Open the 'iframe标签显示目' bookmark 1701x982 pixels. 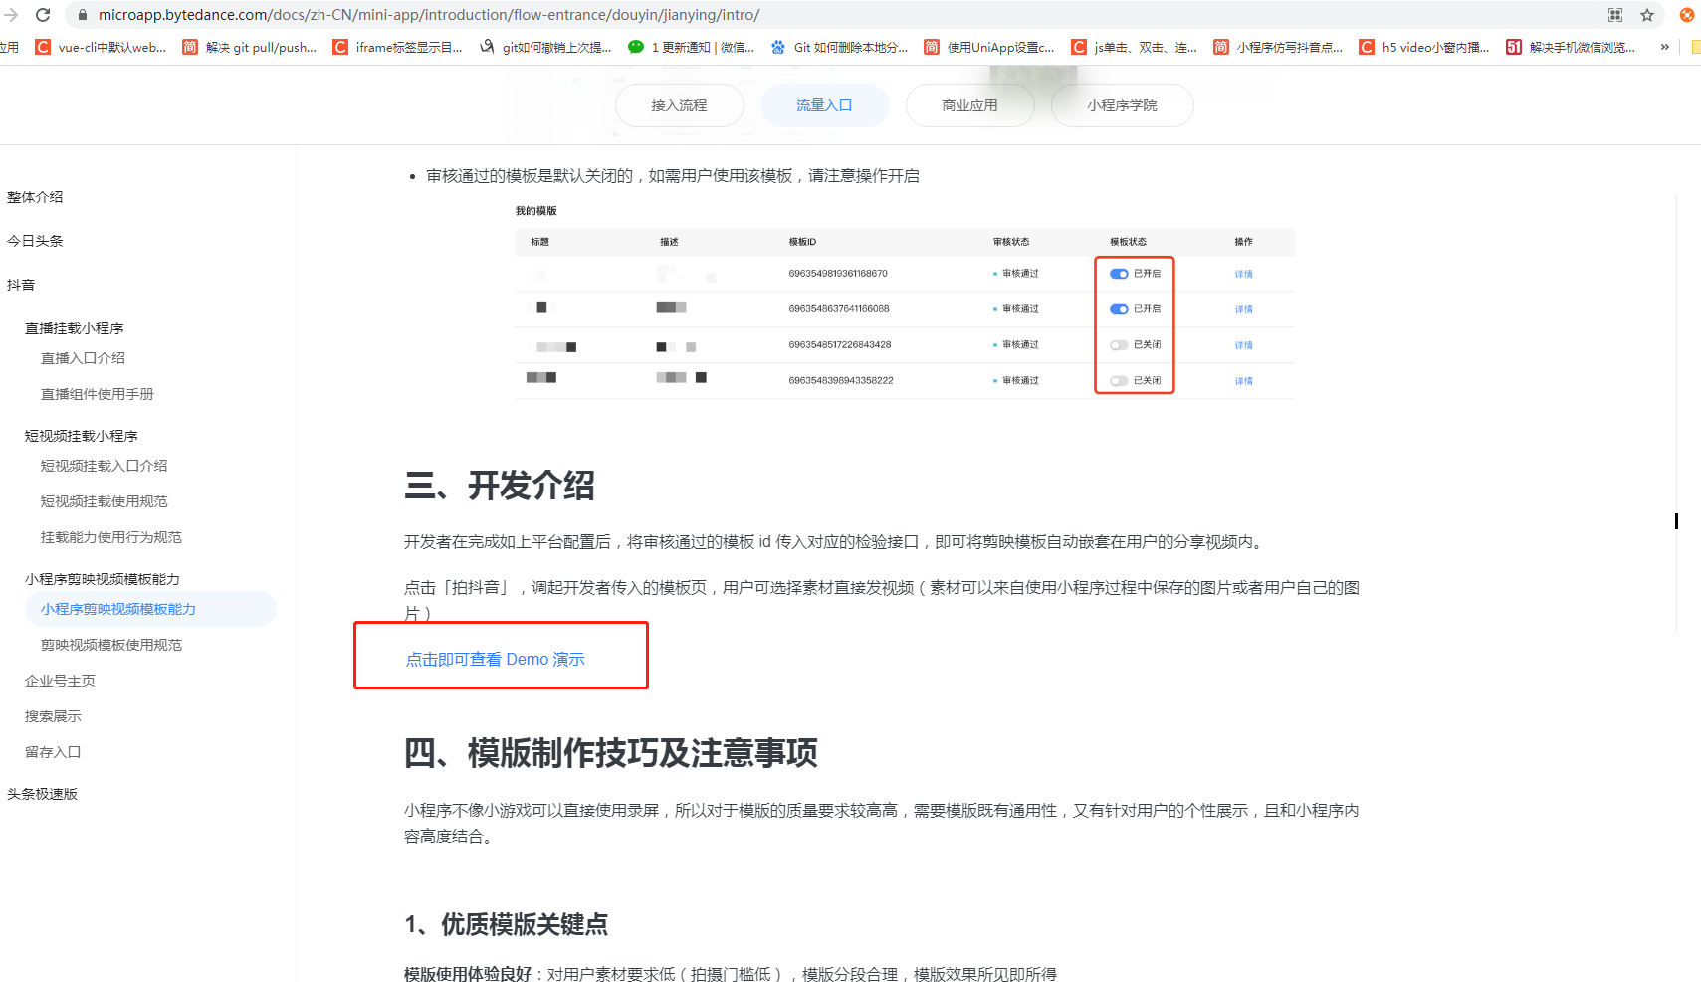click(x=398, y=47)
